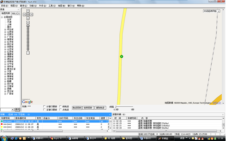The height and width of the screenshot is (141, 226).
Task: Zoom out using the minus button
Action: pyautogui.click(x=28, y=53)
